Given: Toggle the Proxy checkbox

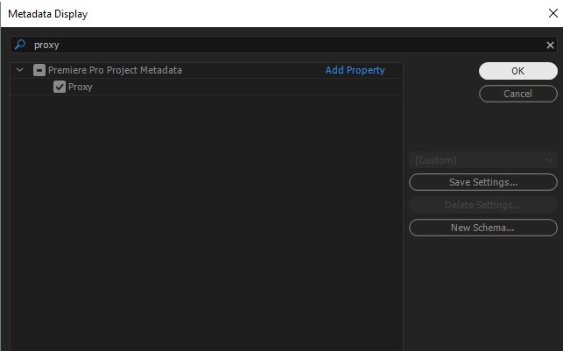Looking at the screenshot, I should coord(60,87).
